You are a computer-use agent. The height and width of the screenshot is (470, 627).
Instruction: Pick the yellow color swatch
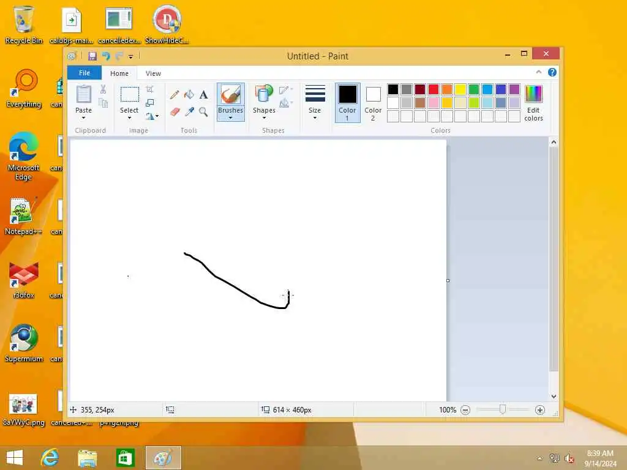[460, 89]
